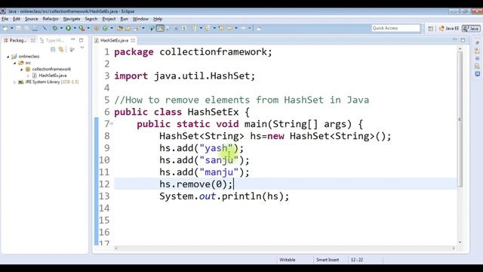Maximize the editor area
Image resolution: width=483 pixels, height=272 pixels.
point(463,40)
